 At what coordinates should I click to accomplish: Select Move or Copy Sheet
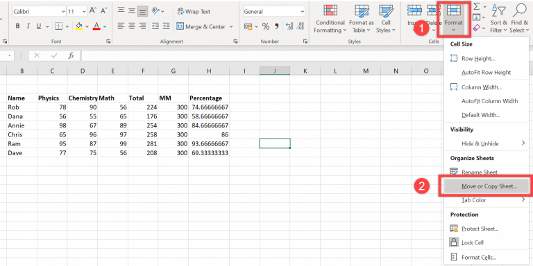486,186
